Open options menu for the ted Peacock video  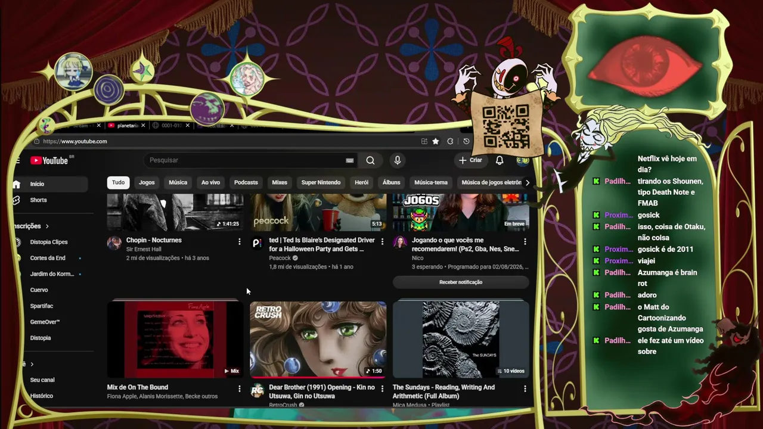[382, 241]
